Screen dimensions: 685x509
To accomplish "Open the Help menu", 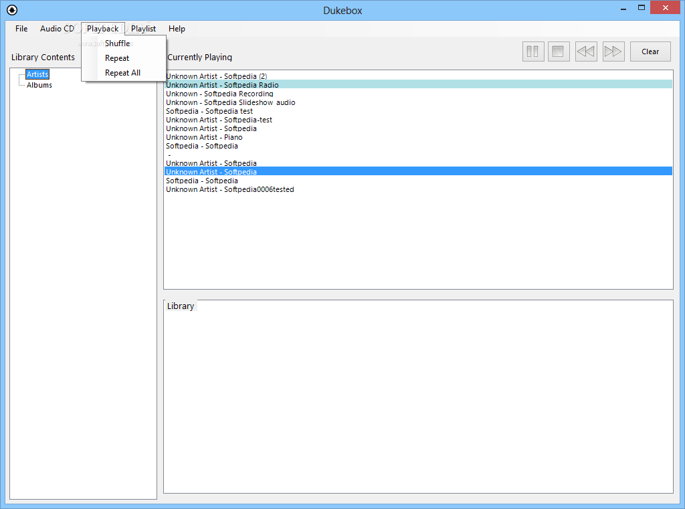I will pos(177,28).
